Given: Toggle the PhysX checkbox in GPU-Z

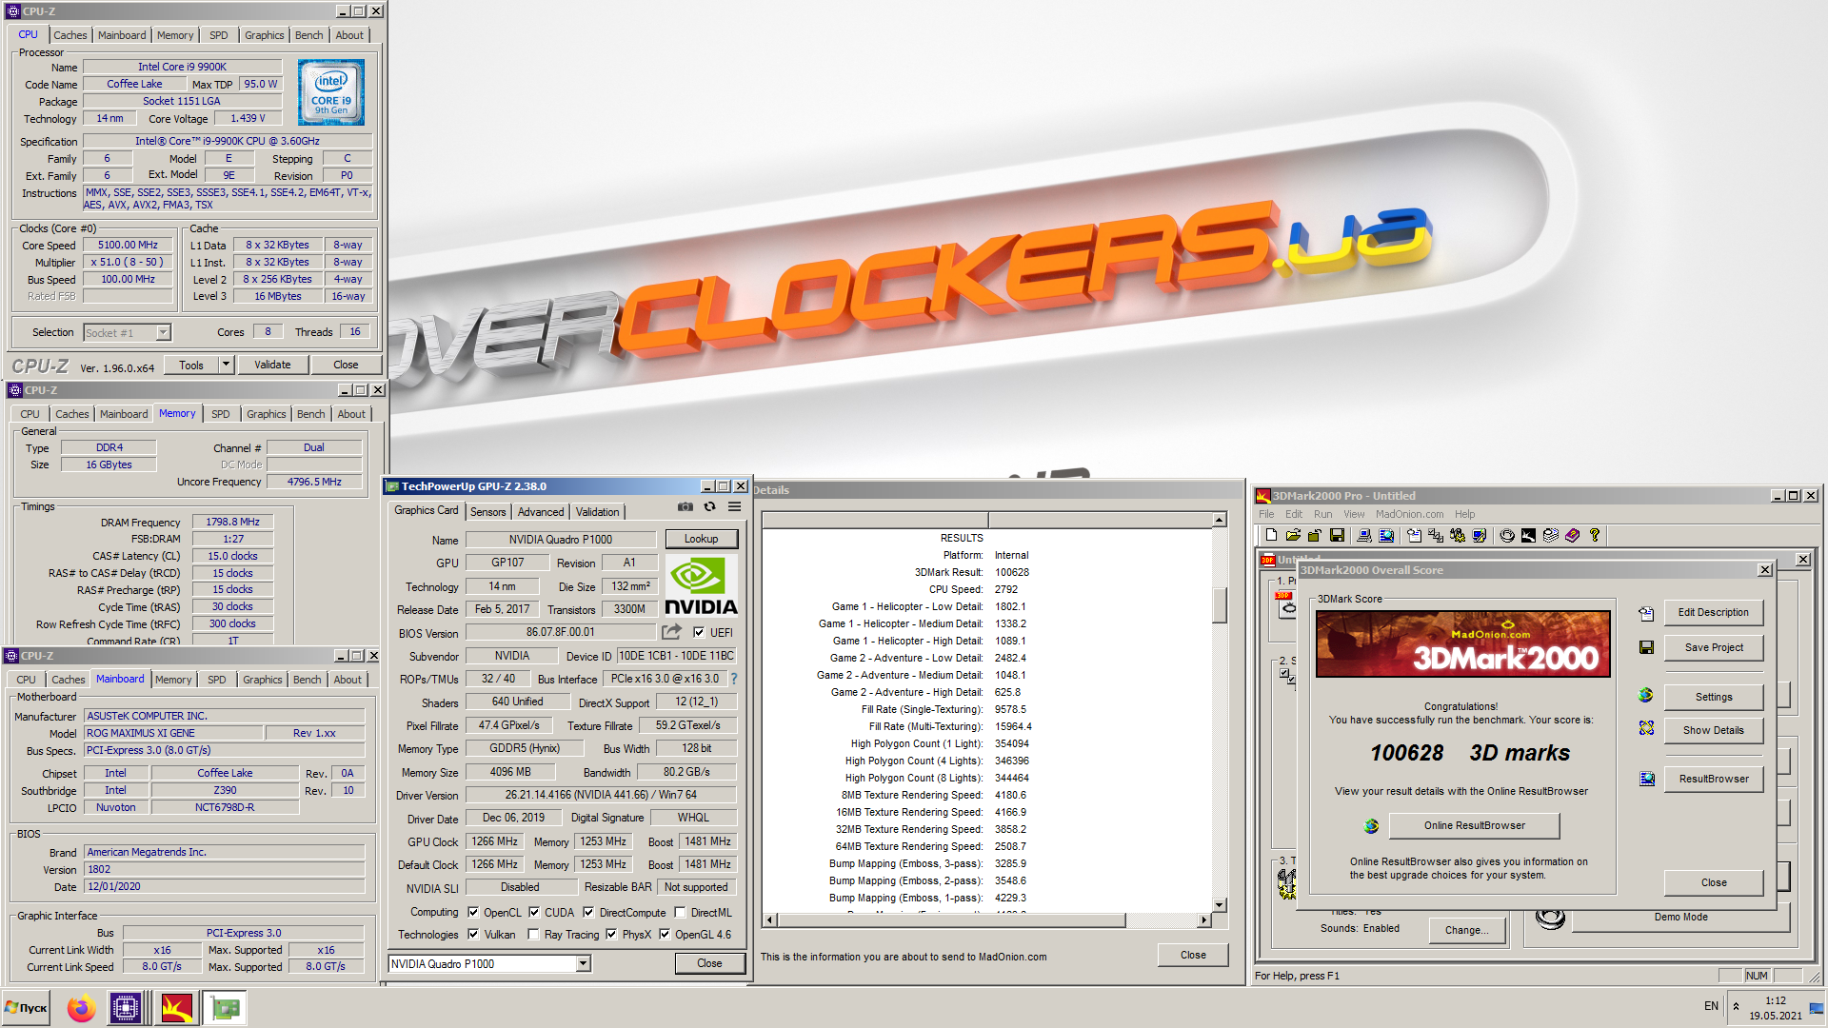Looking at the screenshot, I should [611, 935].
